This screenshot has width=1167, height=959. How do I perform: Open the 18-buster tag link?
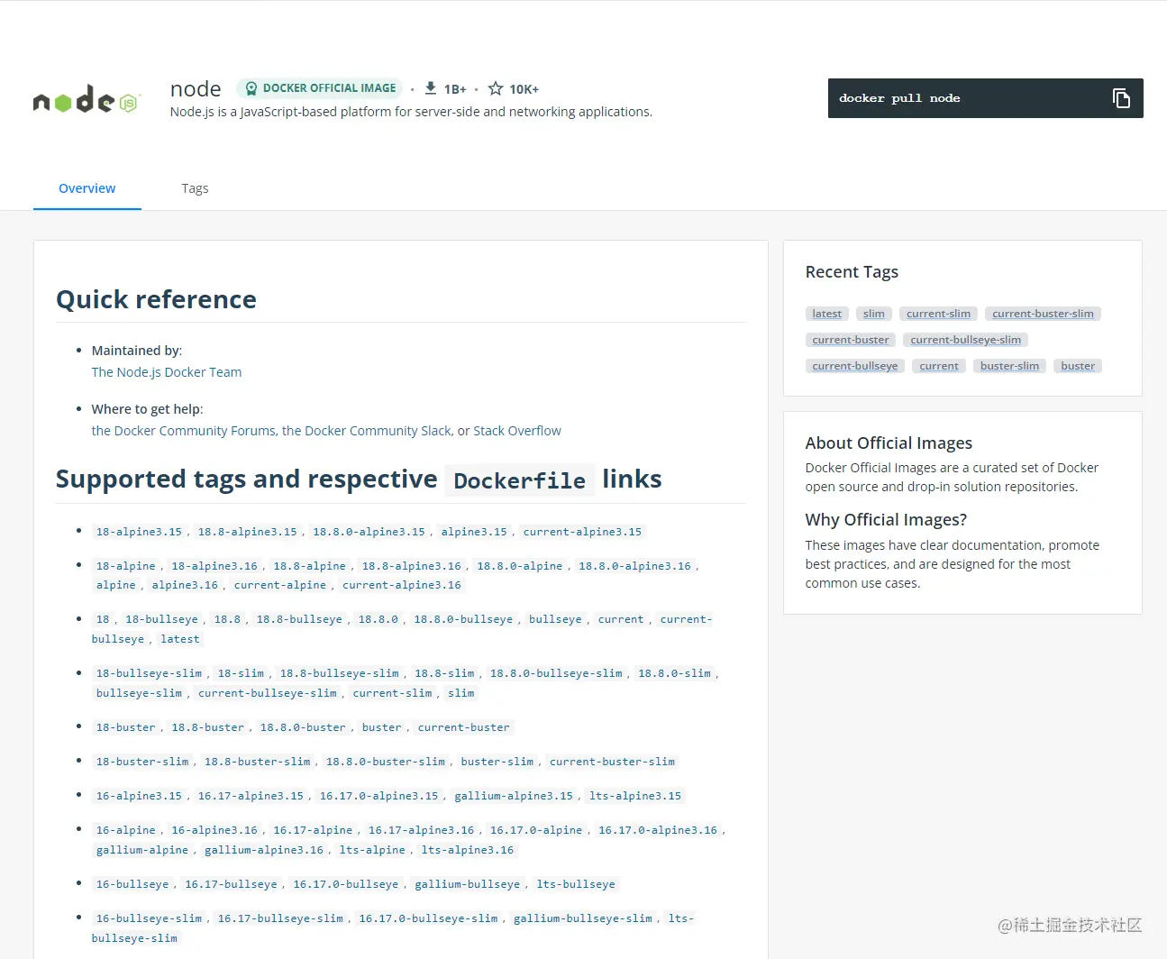point(126,727)
